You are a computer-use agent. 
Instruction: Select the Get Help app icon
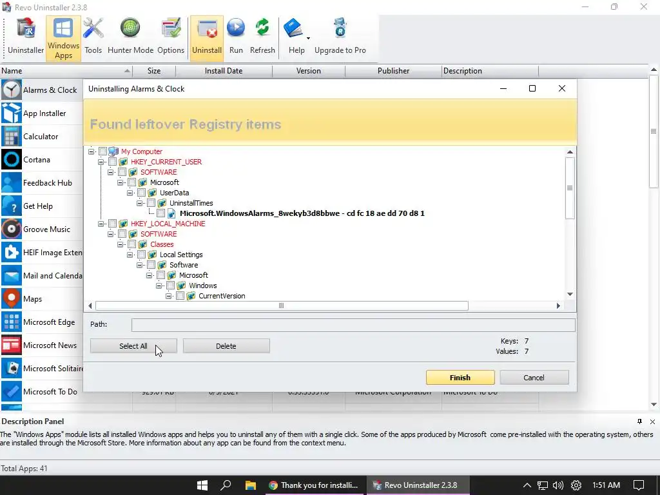[x=12, y=206]
